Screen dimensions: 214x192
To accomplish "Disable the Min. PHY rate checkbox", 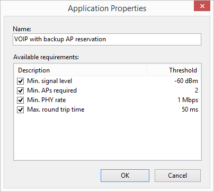I will (x=21, y=100).
